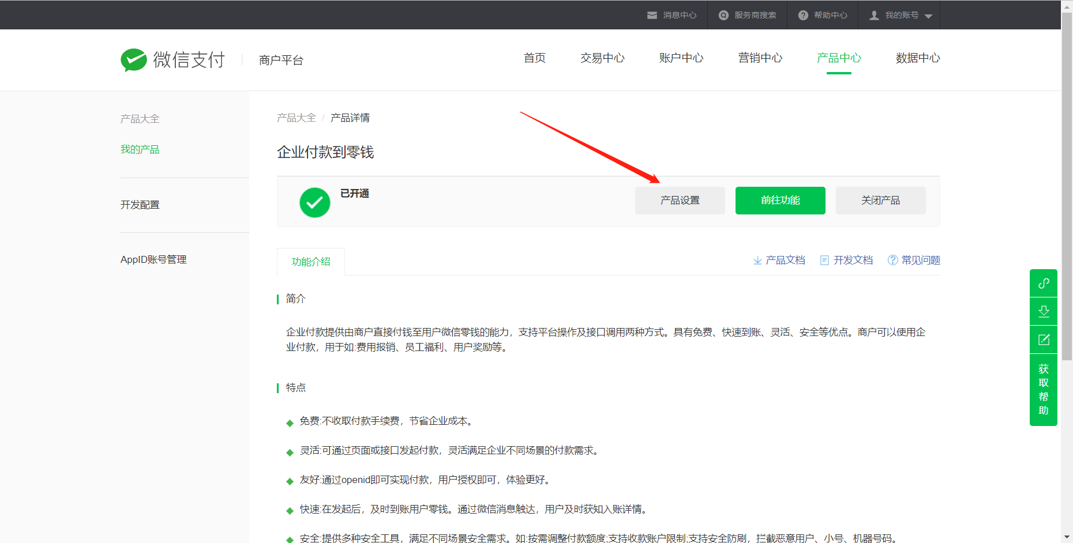Expand the 我的账号 dropdown arrow

tap(928, 16)
